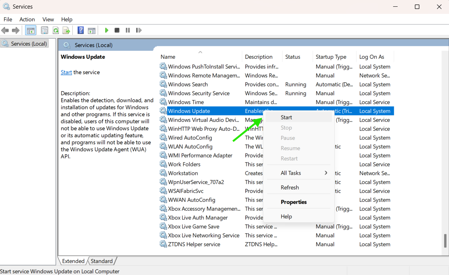Click the gear icon beside Workstation

(x=163, y=173)
